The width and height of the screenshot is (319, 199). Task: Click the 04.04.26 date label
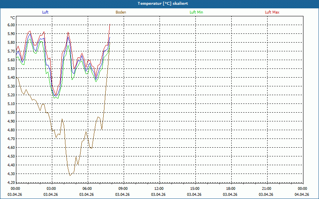[302, 195]
